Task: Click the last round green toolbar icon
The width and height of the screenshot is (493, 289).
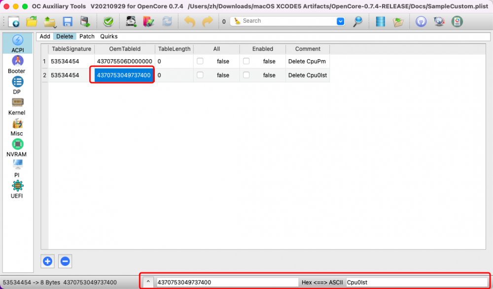Action: click(x=457, y=21)
